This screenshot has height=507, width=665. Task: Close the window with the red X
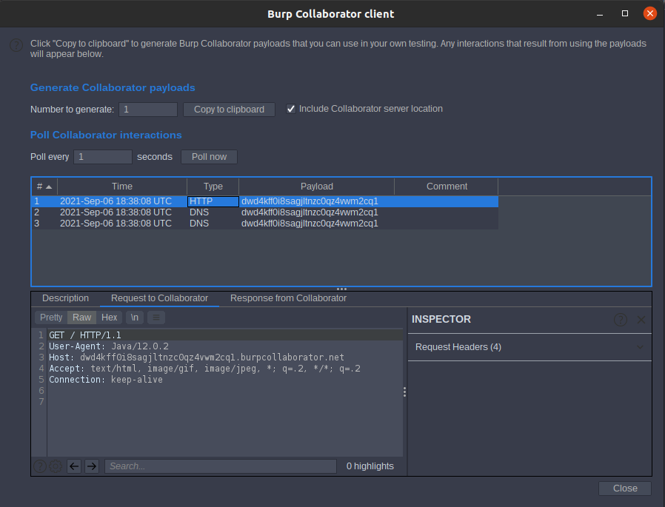pyautogui.click(x=649, y=13)
